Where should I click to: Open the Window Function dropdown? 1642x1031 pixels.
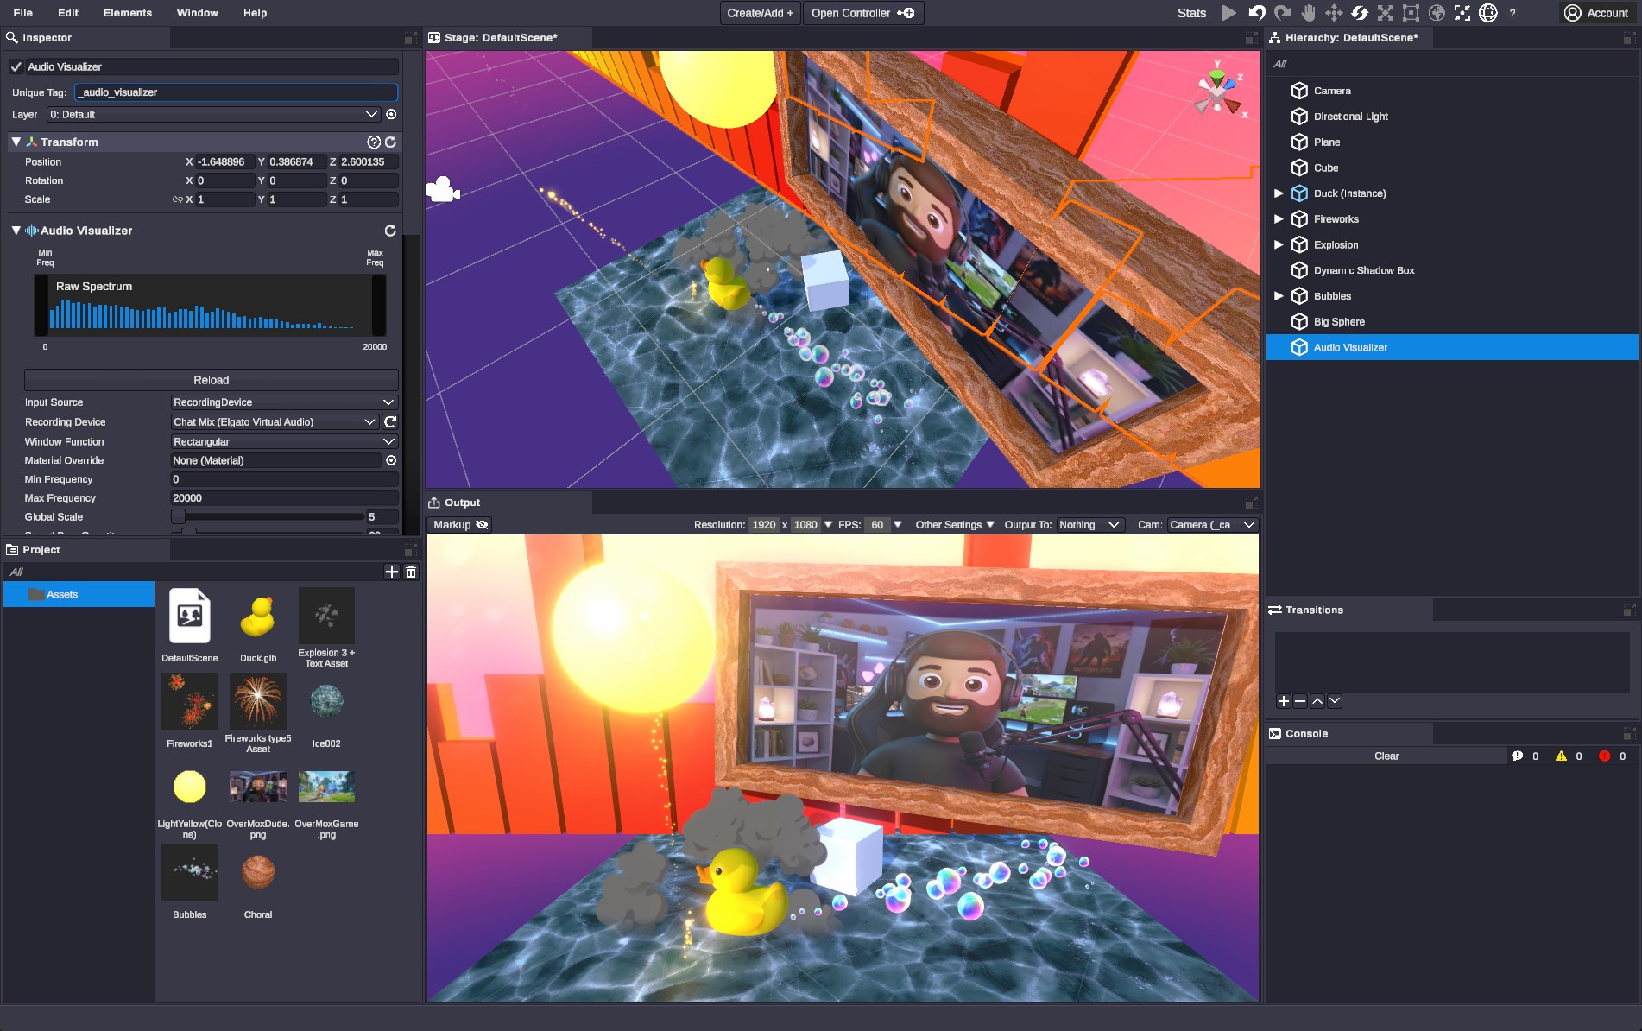click(282, 441)
